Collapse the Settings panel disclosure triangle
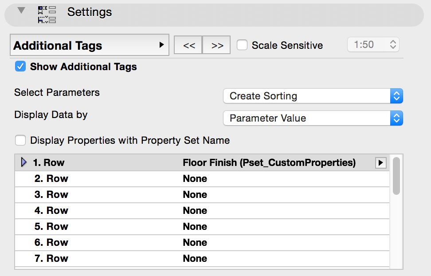 click(21, 11)
